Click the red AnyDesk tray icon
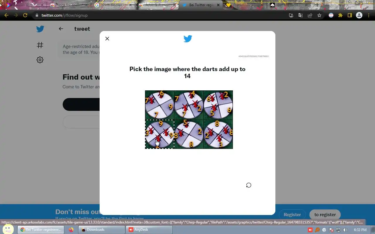The width and height of the screenshot is (375, 234). (310, 230)
